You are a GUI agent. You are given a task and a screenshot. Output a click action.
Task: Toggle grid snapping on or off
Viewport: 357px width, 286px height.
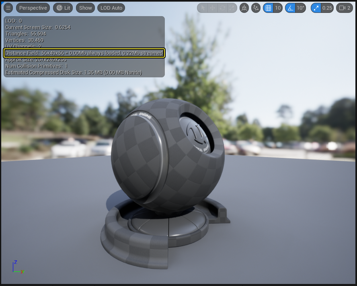coord(268,8)
